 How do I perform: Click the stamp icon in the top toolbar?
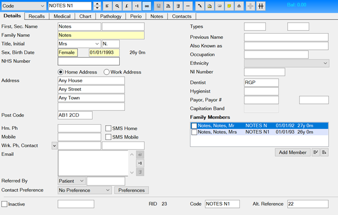pos(168,6)
